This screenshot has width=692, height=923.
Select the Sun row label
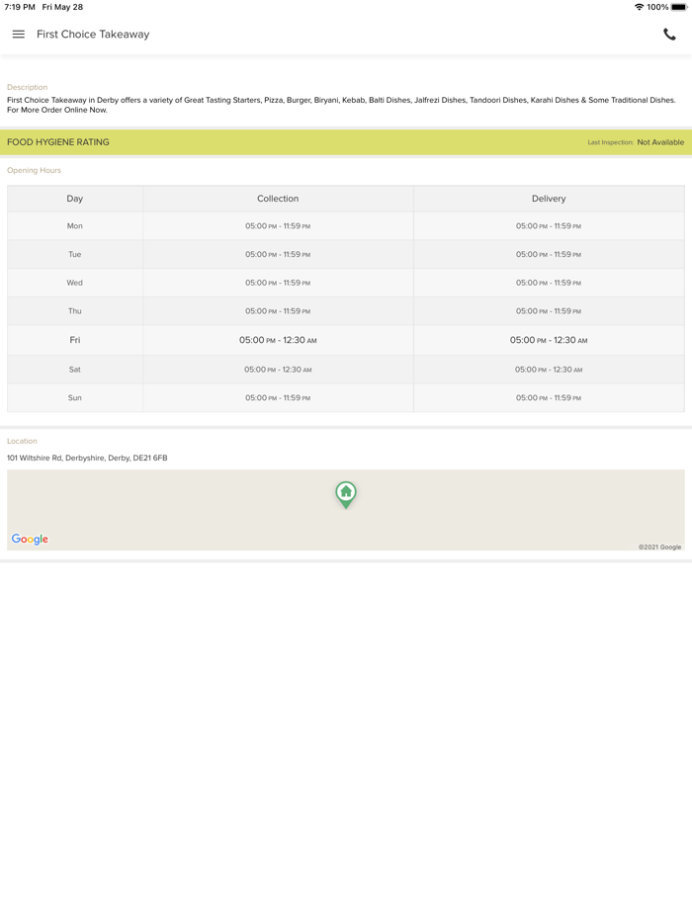[x=75, y=398]
